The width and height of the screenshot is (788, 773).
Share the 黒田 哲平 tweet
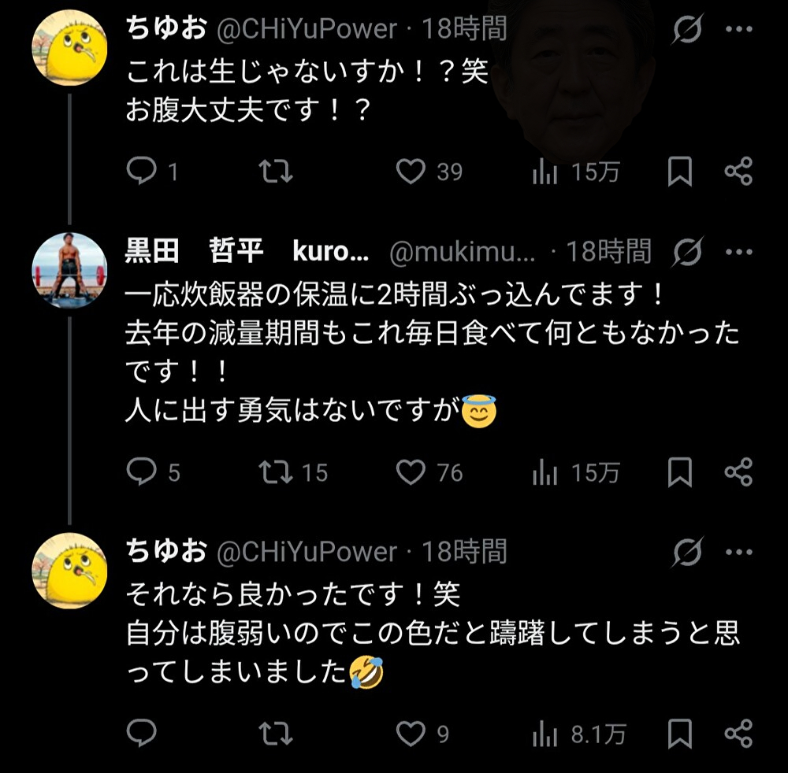click(x=738, y=472)
